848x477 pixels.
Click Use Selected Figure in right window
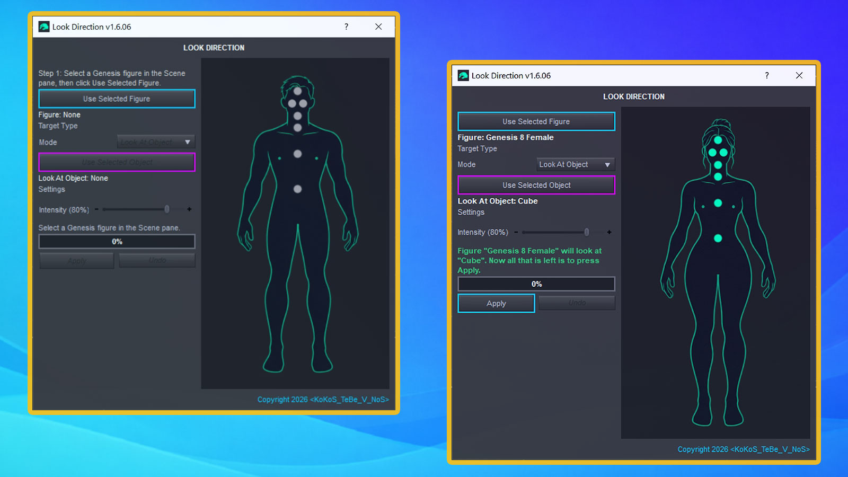pos(536,121)
